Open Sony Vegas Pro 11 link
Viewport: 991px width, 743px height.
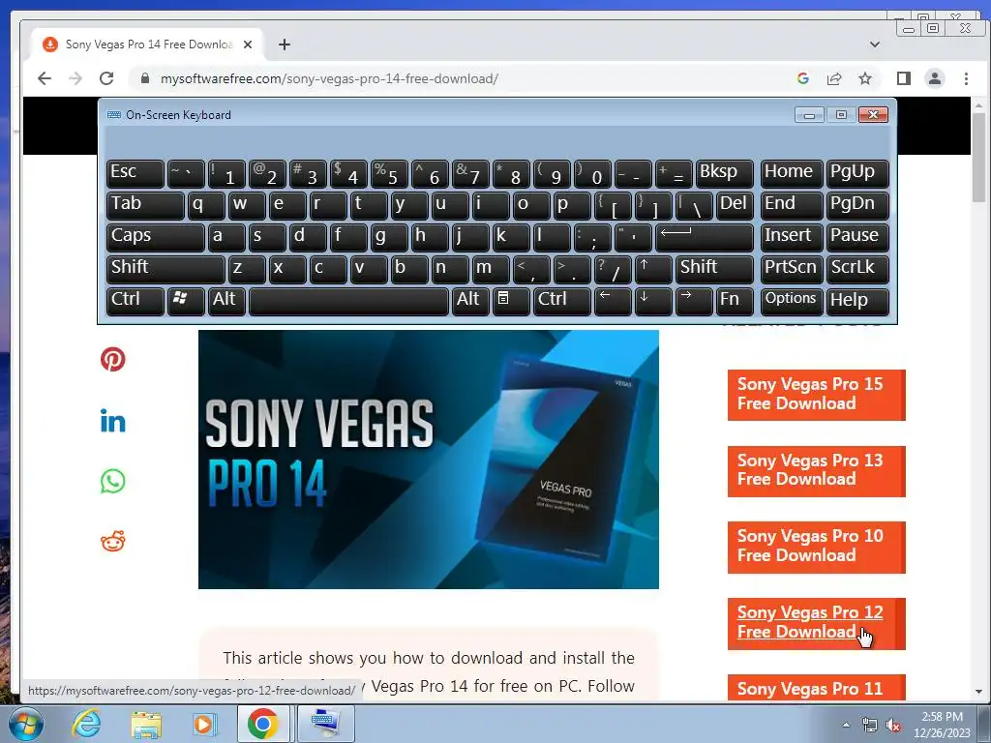coord(816,688)
